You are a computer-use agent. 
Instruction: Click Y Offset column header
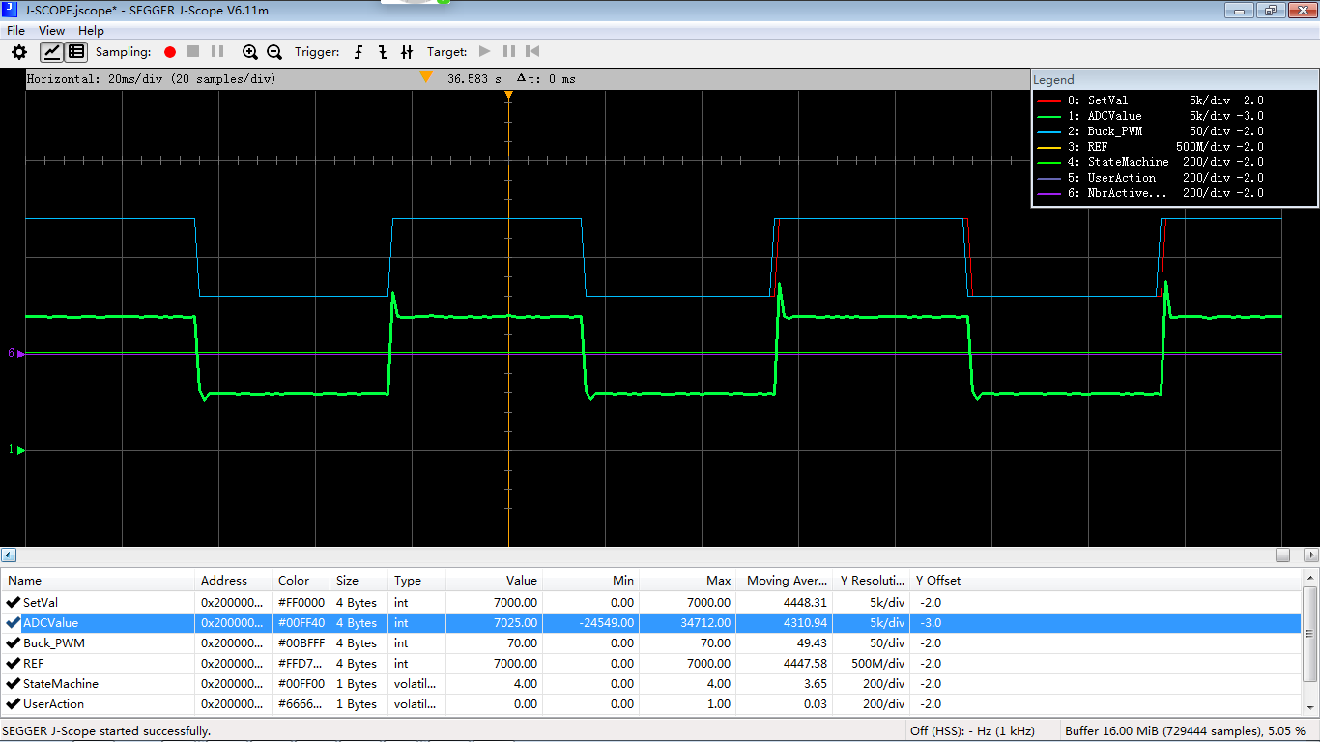pyautogui.click(x=938, y=581)
